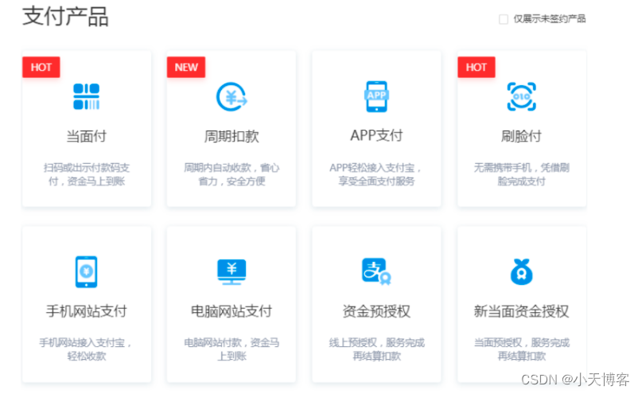Viewport: 642px width, 394px height.
Task: Click description APP轻松接入支付宝，享受全面支付服务
Action: (x=375, y=174)
